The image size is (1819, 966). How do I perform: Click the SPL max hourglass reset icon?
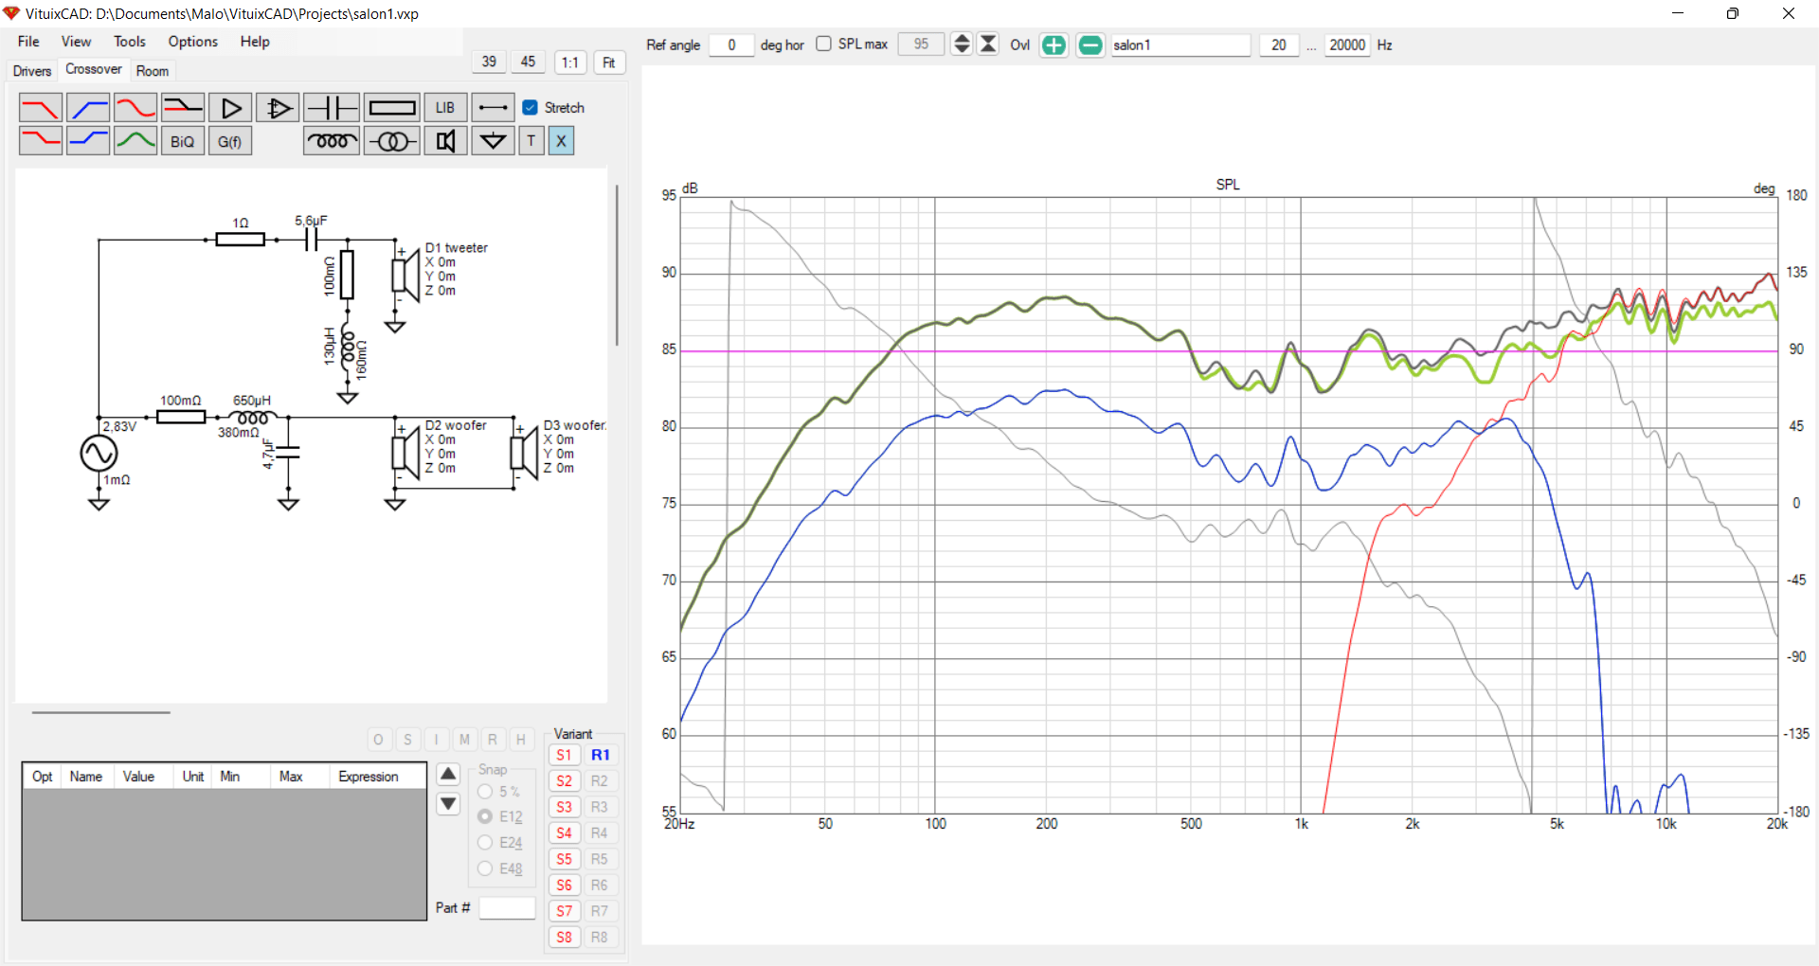coord(988,45)
